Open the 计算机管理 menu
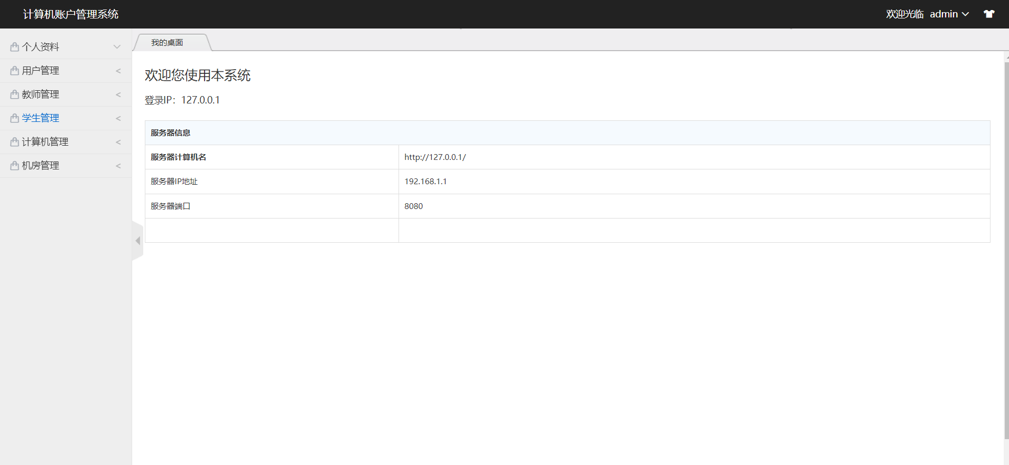 pos(66,142)
